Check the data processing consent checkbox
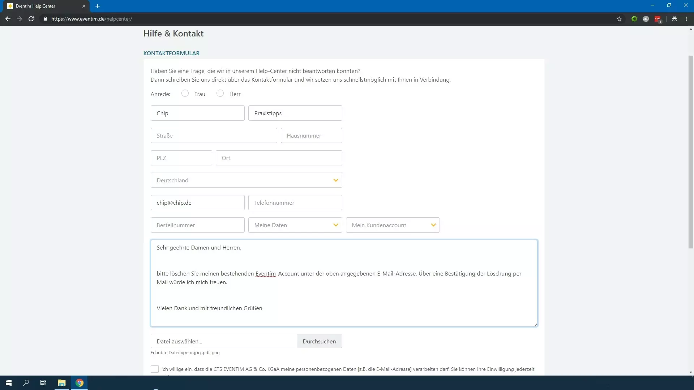The height and width of the screenshot is (390, 694). tap(155, 369)
